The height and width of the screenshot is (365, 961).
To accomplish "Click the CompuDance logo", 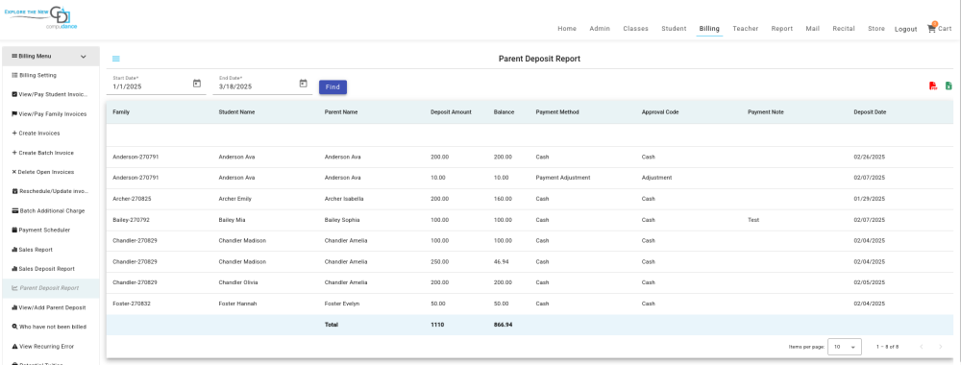I will tap(41, 17).
